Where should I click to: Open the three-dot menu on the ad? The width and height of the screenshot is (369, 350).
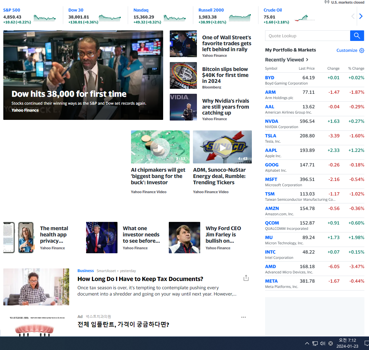pyautogui.click(x=244, y=317)
